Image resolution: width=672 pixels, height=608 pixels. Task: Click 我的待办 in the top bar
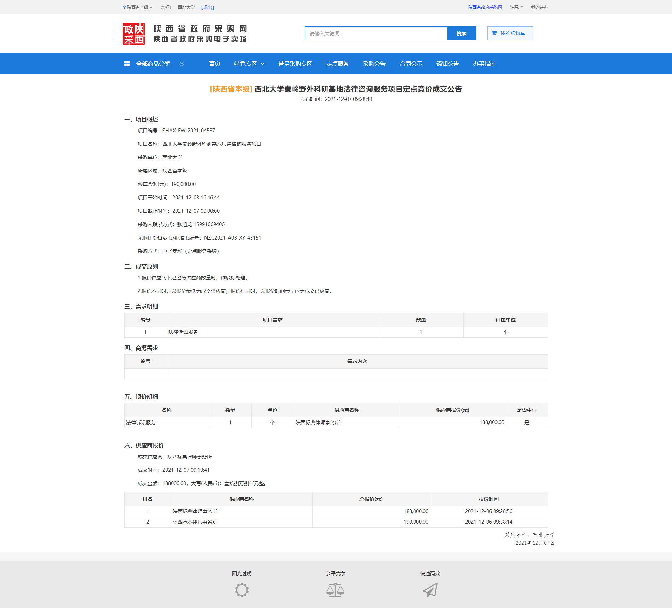click(539, 7)
